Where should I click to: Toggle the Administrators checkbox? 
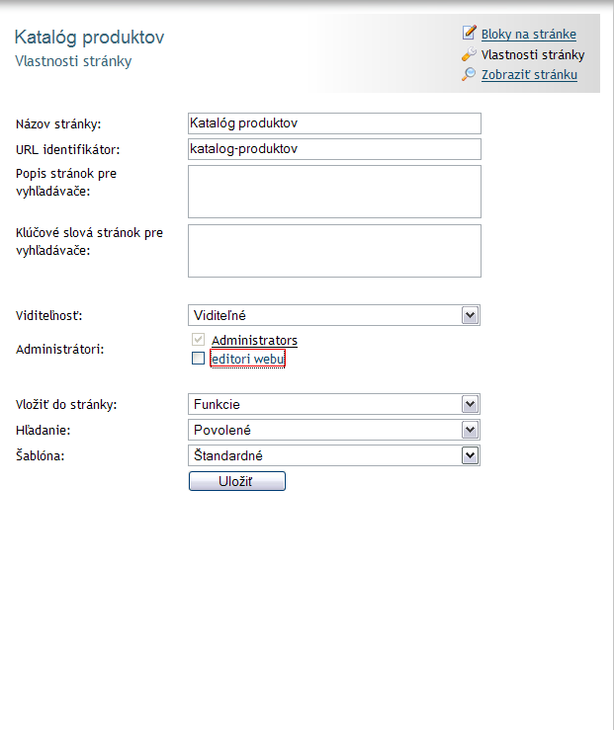(x=198, y=339)
